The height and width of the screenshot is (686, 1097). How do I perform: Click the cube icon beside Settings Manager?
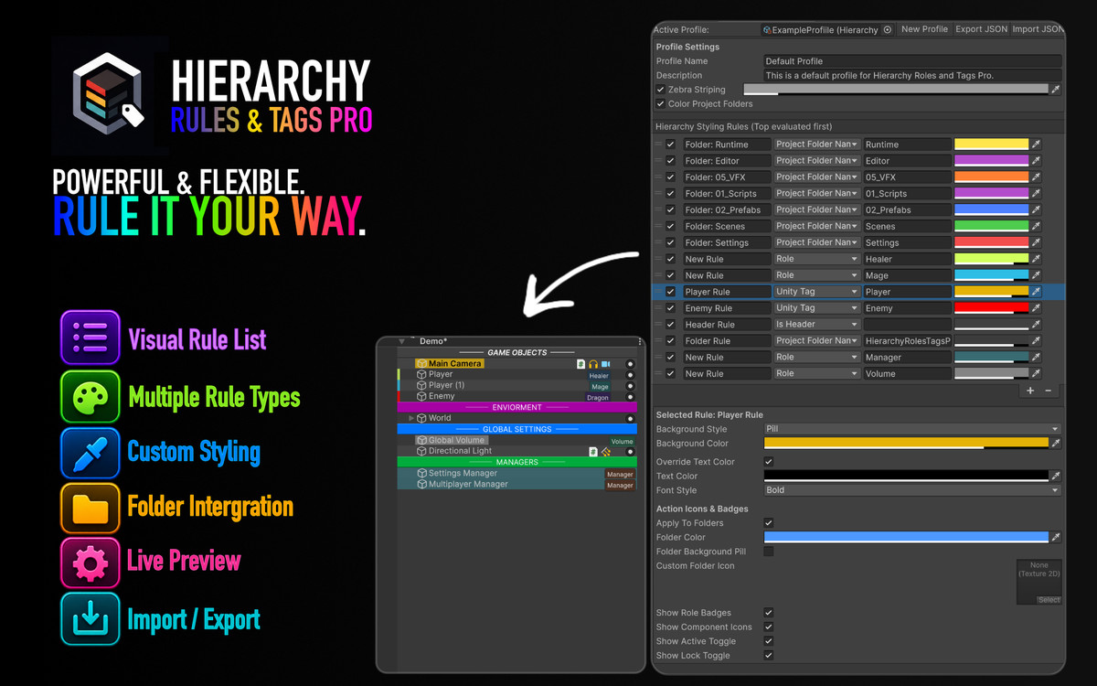[x=421, y=474]
